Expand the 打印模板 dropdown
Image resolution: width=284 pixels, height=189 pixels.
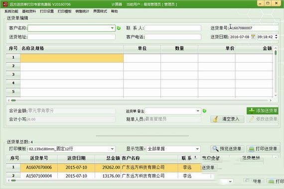point(112,149)
